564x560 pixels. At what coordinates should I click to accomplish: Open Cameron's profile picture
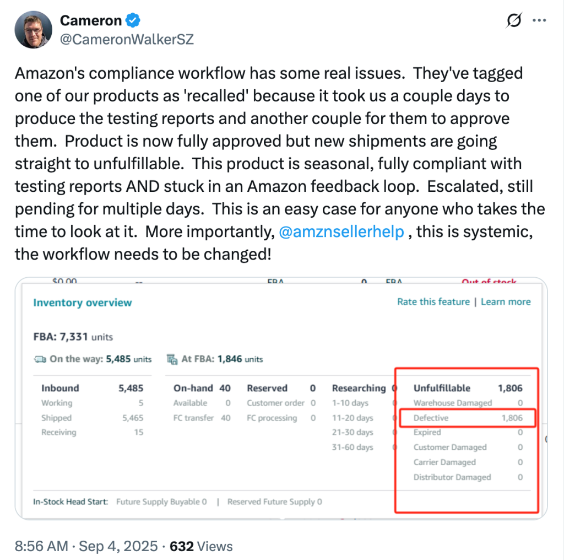click(x=34, y=30)
